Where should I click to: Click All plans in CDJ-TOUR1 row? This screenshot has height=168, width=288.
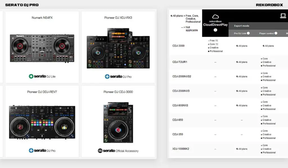242,62
